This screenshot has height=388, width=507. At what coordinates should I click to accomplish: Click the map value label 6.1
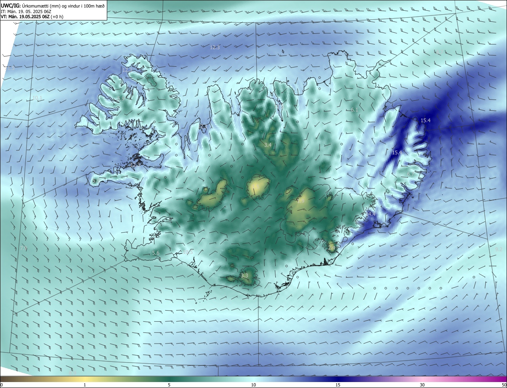click(355, 110)
